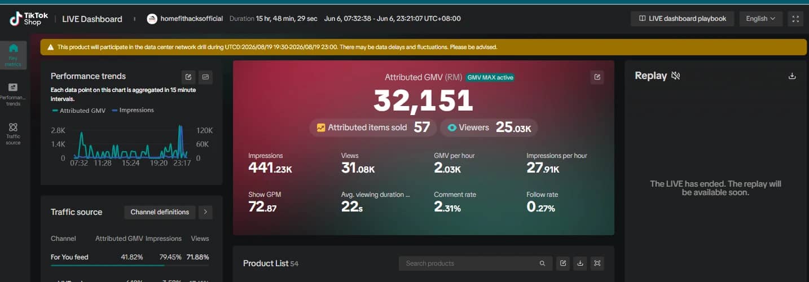Click the Show GPM 72.87 metric
This screenshot has width=809, height=282.
(265, 202)
